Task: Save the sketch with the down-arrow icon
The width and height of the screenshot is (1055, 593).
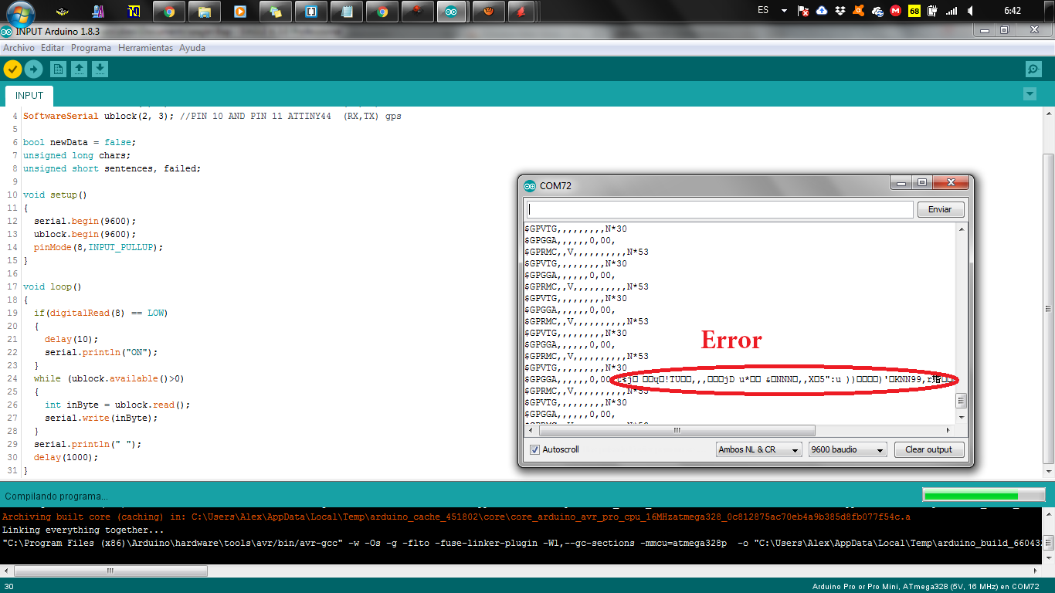Action: point(100,69)
